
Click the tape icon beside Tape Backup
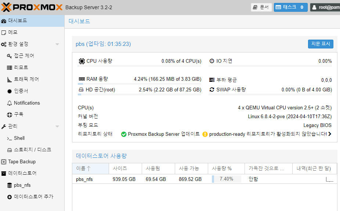[4, 162]
